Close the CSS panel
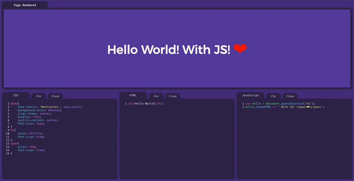This screenshot has height=181, width=354. (55, 96)
